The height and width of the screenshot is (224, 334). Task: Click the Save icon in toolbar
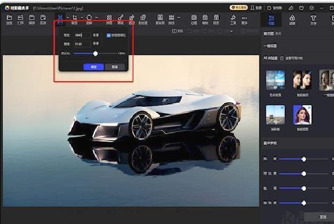32,18
